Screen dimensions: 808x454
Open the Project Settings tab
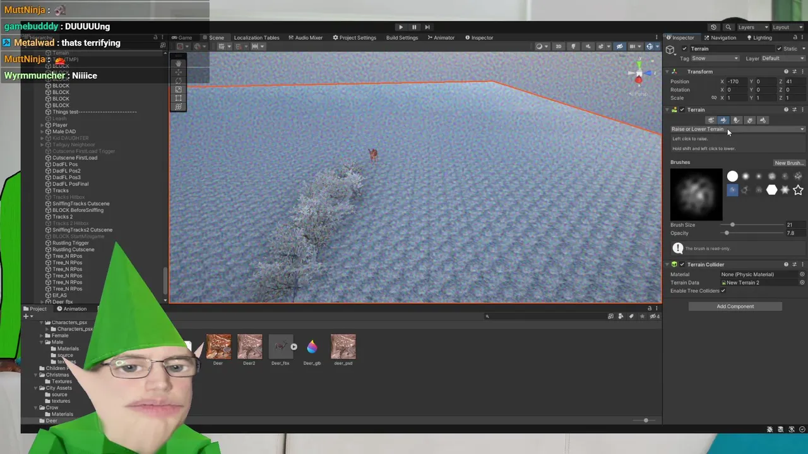(354, 38)
